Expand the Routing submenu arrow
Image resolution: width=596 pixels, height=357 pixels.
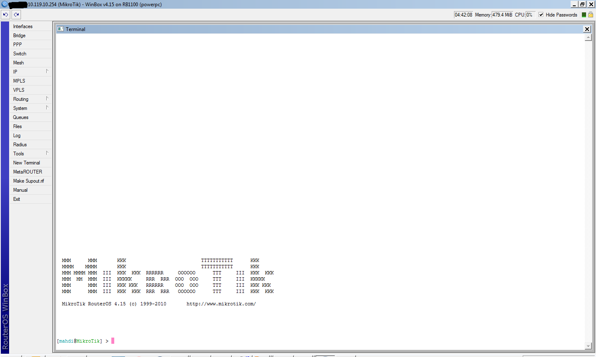coord(47,99)
